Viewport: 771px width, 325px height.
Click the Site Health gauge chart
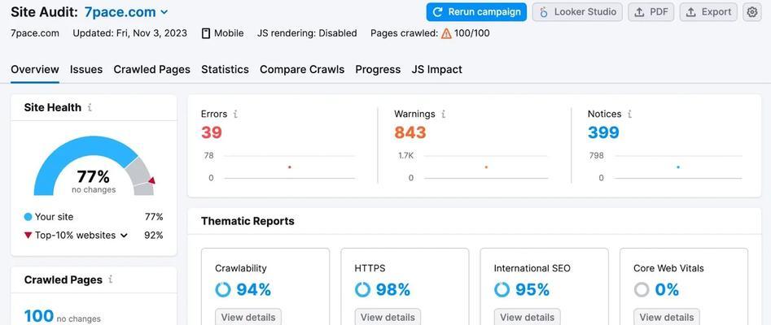[94, 166]
